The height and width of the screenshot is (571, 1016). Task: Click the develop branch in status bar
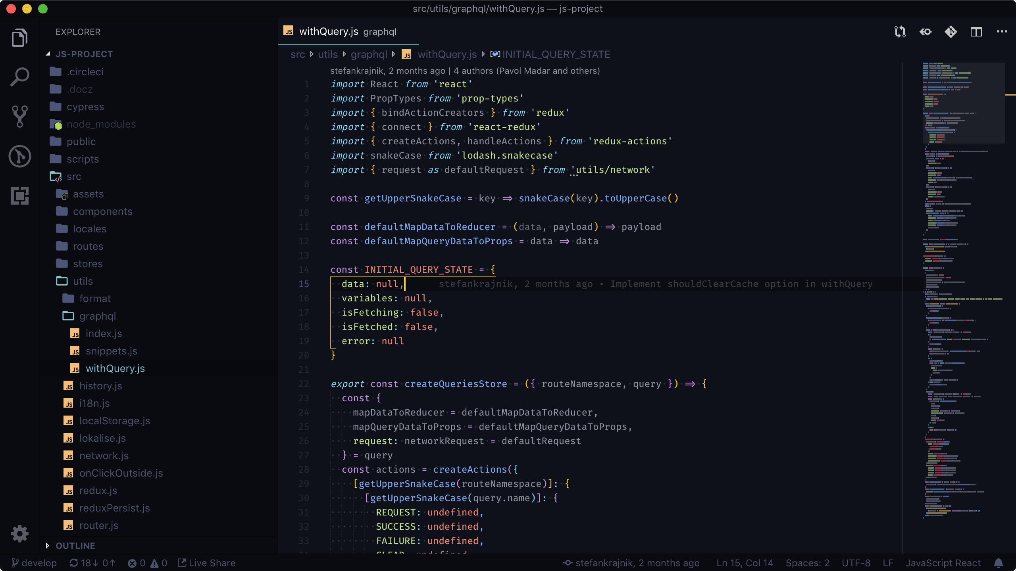34,563
